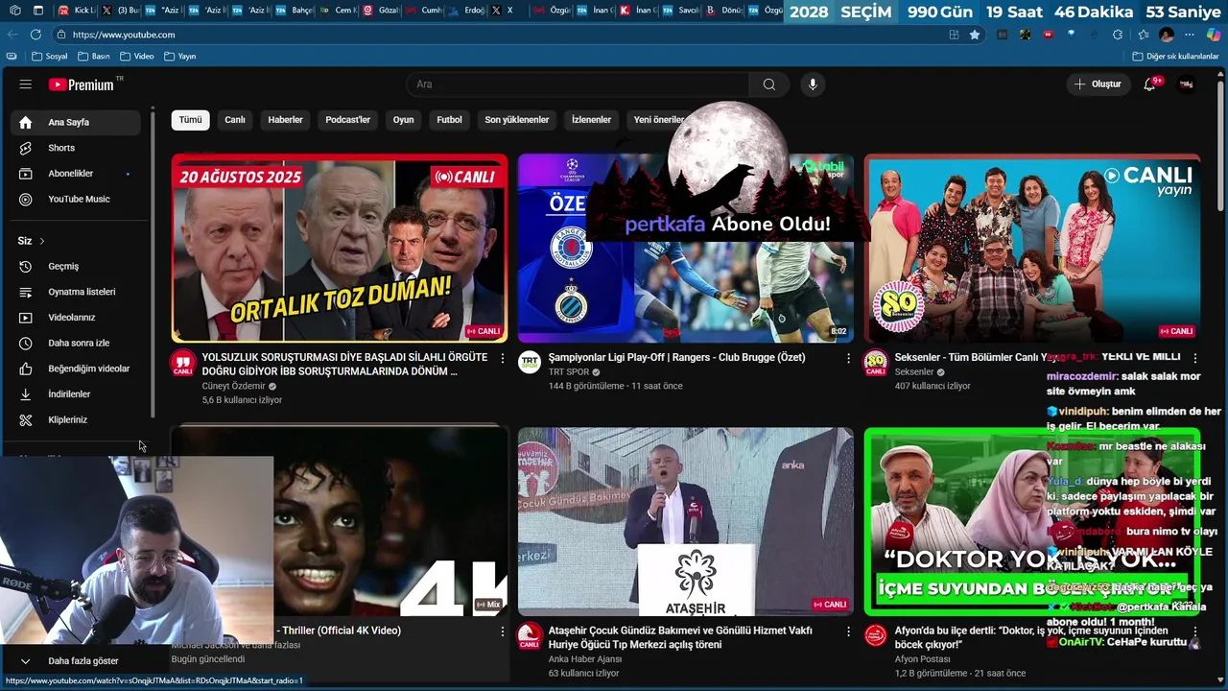Open the ORTALIK TOZ DUMAN live thumbnail

pyautogui.click(x=340, y=249)
